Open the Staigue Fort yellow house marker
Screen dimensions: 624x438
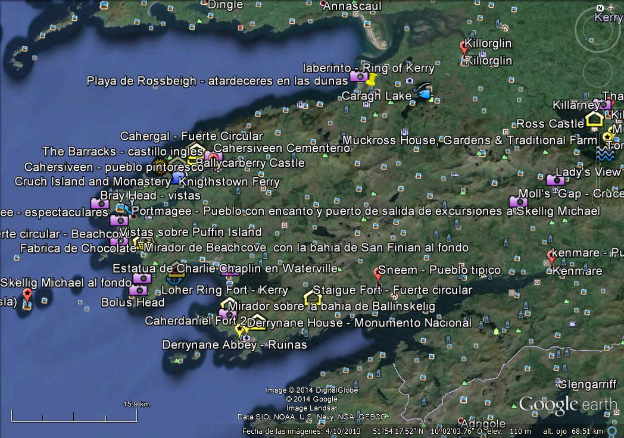312,296
